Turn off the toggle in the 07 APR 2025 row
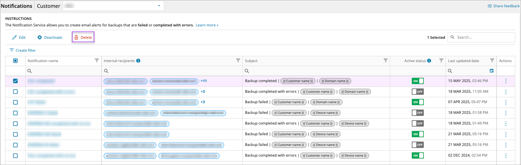Viewport: 521px width, 165px height. (418, 102)
